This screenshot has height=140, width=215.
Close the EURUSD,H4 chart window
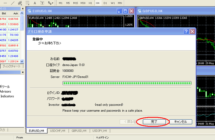pos(132,11)
